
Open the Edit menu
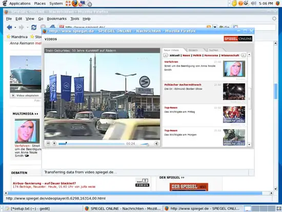click(x=18, y=18)
